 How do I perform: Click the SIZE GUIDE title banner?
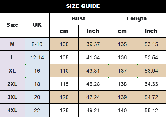(x=83, y=6)
